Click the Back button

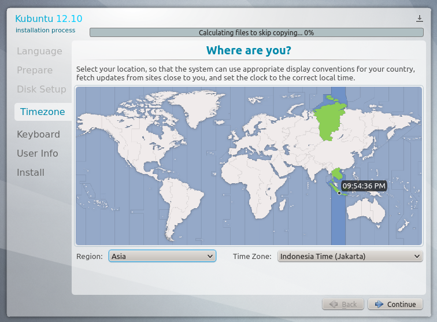click(x=343, y=304)
